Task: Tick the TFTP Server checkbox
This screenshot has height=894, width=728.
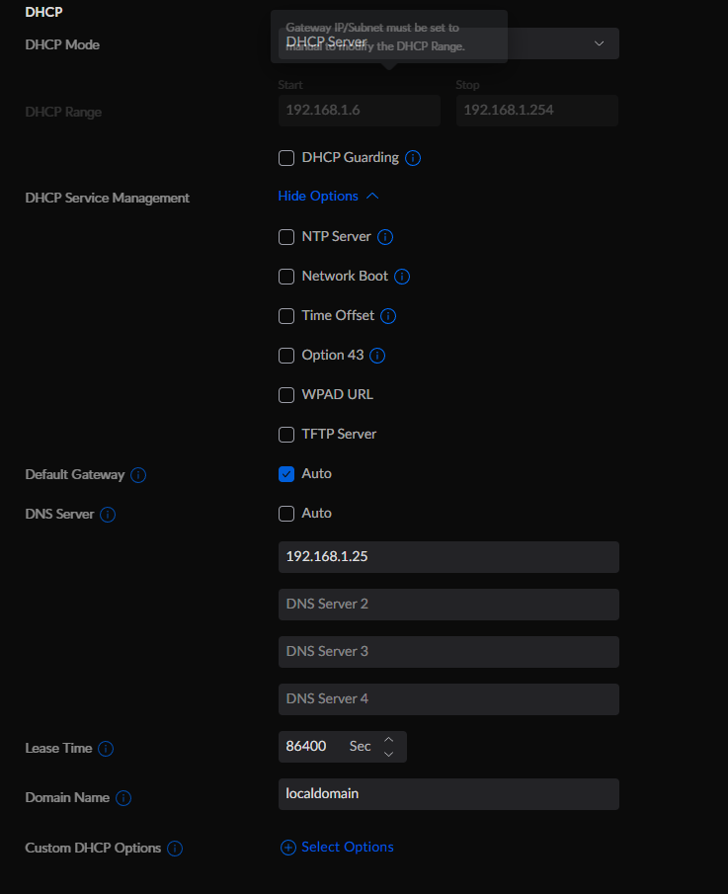Action: click(x=286, y=435)
